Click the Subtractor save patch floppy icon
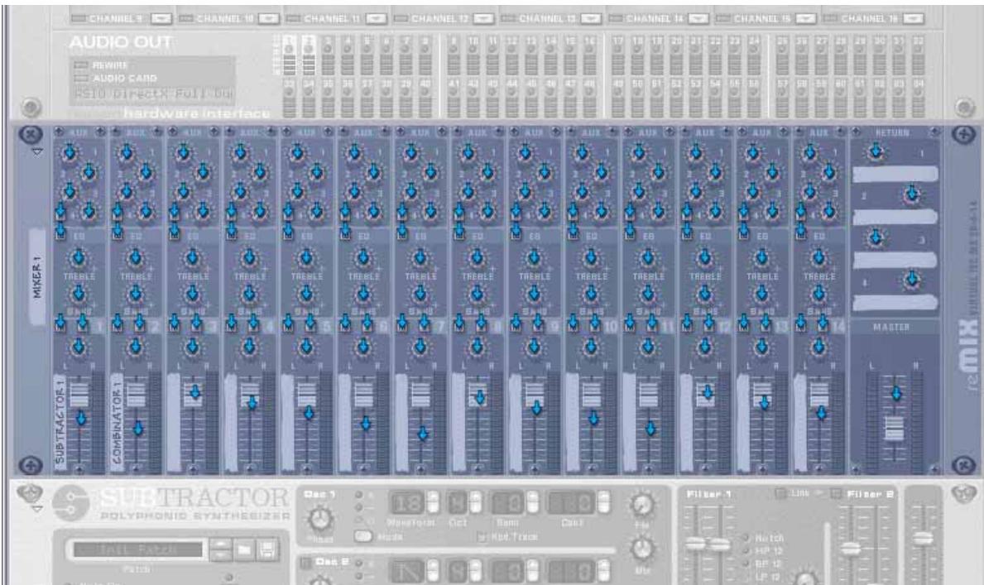984x585 pixels. [266, 550]
